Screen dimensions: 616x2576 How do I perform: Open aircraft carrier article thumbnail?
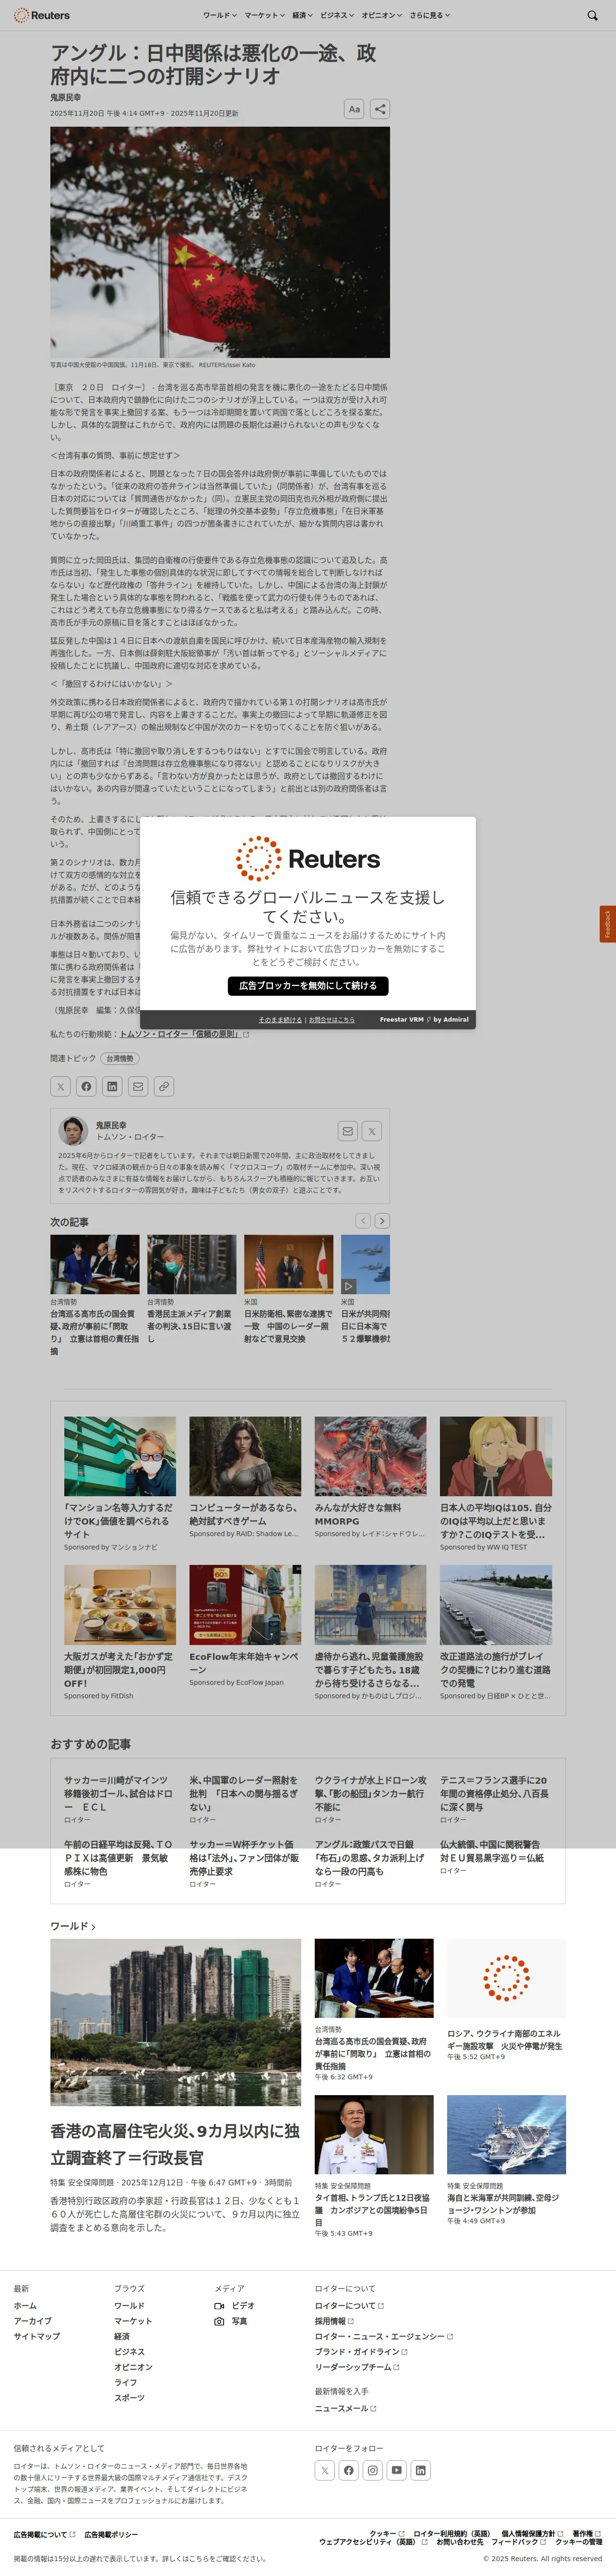click(506, 2134)
